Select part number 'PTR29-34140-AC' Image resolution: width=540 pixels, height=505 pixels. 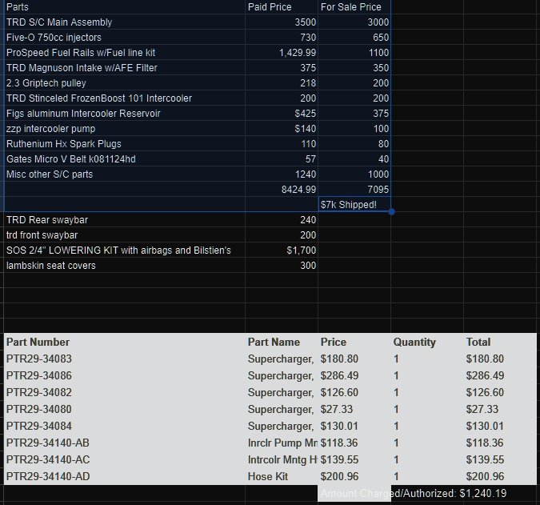click(x=124, y=459)
